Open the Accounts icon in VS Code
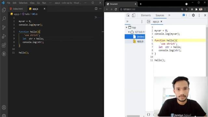Viewport: 208px width, 117px height. point(4,107)
